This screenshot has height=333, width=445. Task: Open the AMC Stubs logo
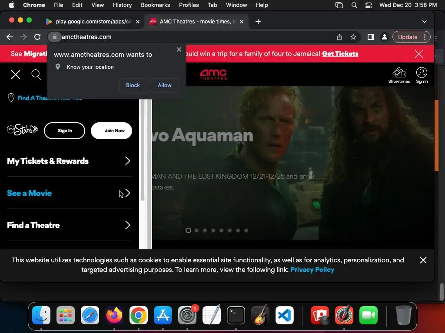pos(23,130)
